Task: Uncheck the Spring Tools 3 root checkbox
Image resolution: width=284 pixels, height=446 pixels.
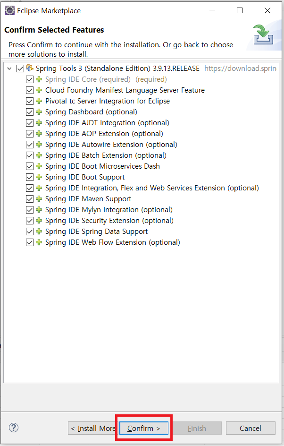Action: 20,69
